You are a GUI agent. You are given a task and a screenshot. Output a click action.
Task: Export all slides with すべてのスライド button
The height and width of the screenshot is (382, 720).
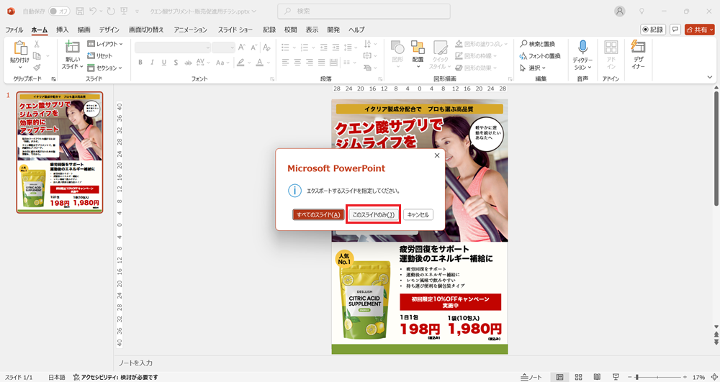coord(318,214)
